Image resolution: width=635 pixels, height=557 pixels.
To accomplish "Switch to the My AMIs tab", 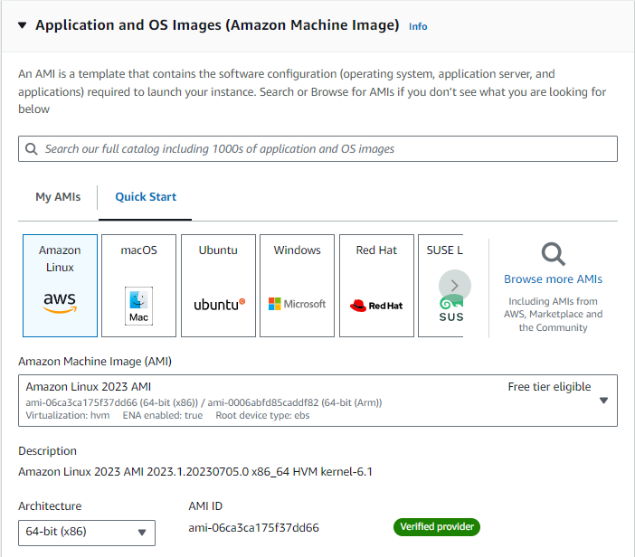I will 58,197.
